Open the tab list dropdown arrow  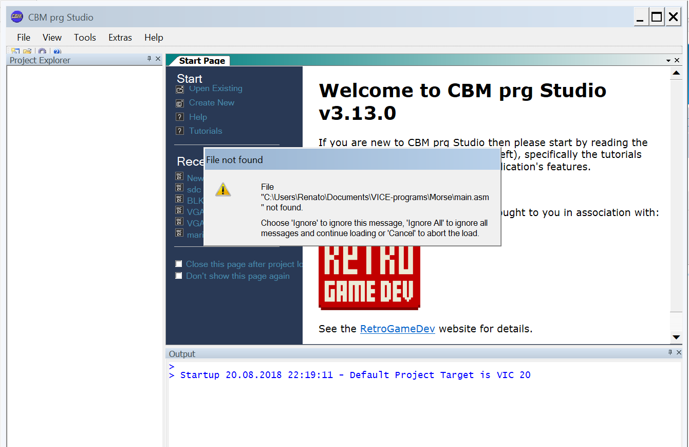click(x=668, y=60)
